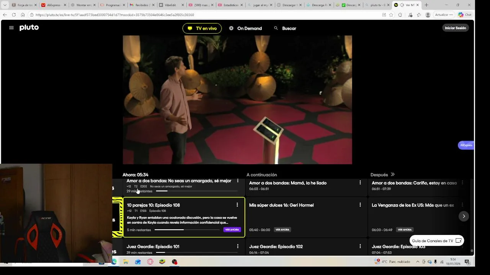The height and width of the screenshot is (275, 490).
Task: Click the MTV channel logo tile
Action: pyautogui.click(x=117, y=217)
